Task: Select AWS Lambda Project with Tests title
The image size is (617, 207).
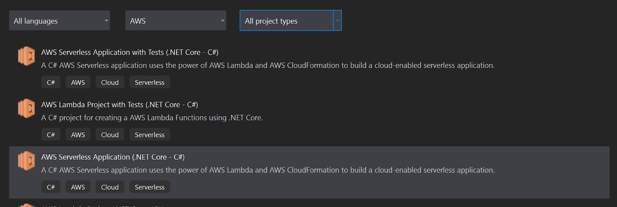Action: pyautogui.click(x=120, y=105)
